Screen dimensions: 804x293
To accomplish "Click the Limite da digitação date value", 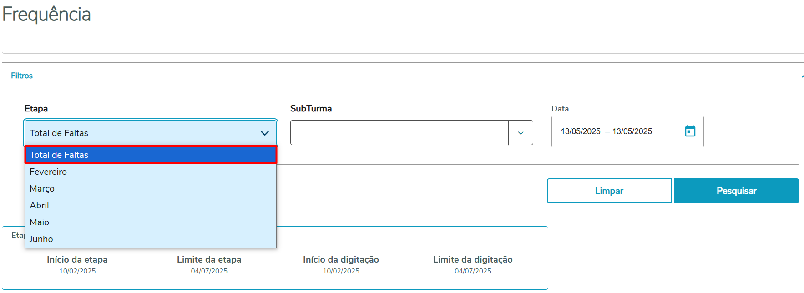I will click(473, 271).
